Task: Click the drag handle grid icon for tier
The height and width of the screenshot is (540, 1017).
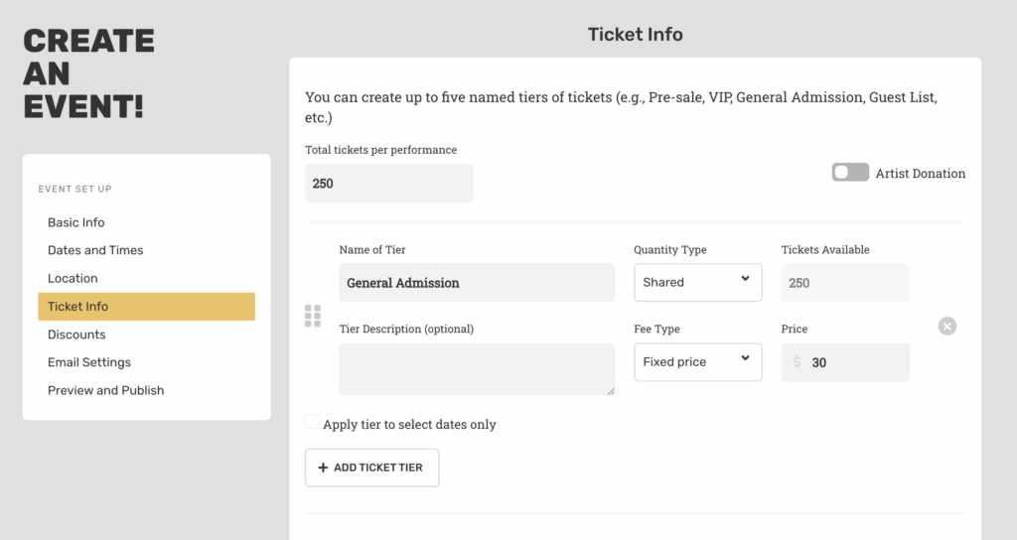Action: (x=313, y=316)
